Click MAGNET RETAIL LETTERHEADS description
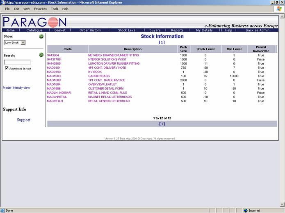Screen dimensions: 285x213 [110, 97]
